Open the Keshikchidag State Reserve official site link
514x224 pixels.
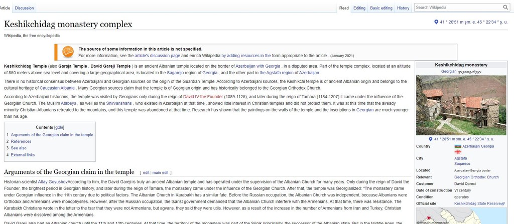pyautogui.click(x=478, y=203)
